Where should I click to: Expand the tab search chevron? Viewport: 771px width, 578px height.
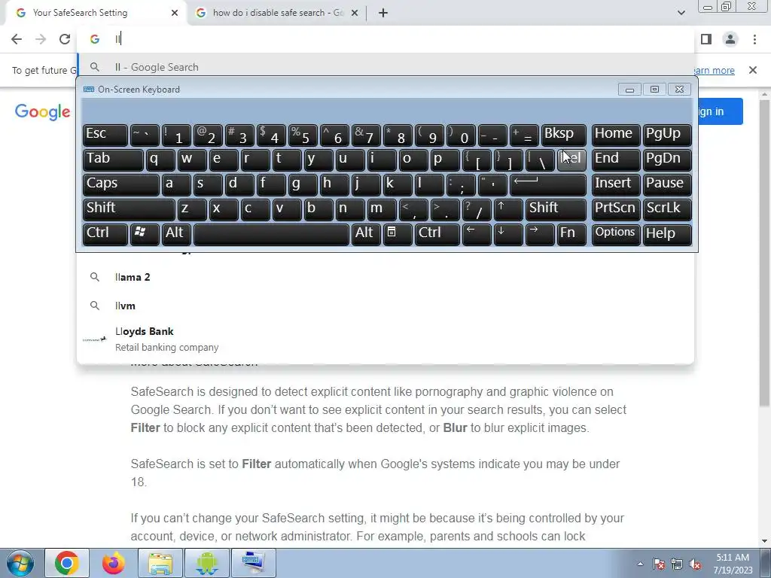(x=681, y=13)
